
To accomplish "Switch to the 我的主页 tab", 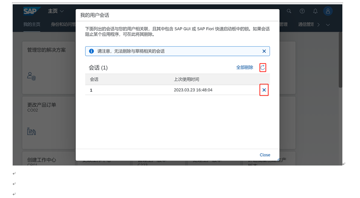I will [x=31, y=24].
